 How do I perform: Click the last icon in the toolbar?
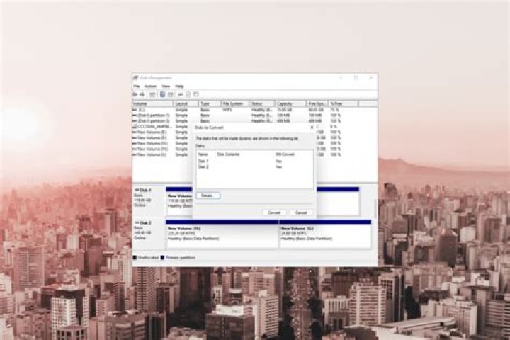click(195, 94)
